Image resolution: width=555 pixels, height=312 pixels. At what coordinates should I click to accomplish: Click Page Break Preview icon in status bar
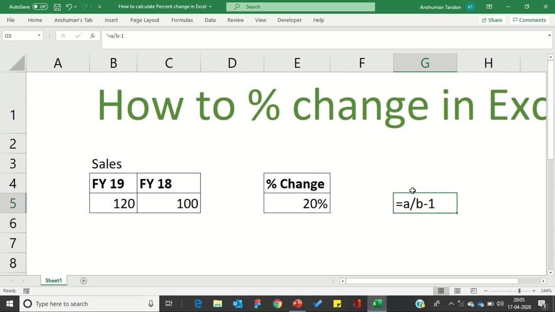pyautogui.click(x=473, y=290)
